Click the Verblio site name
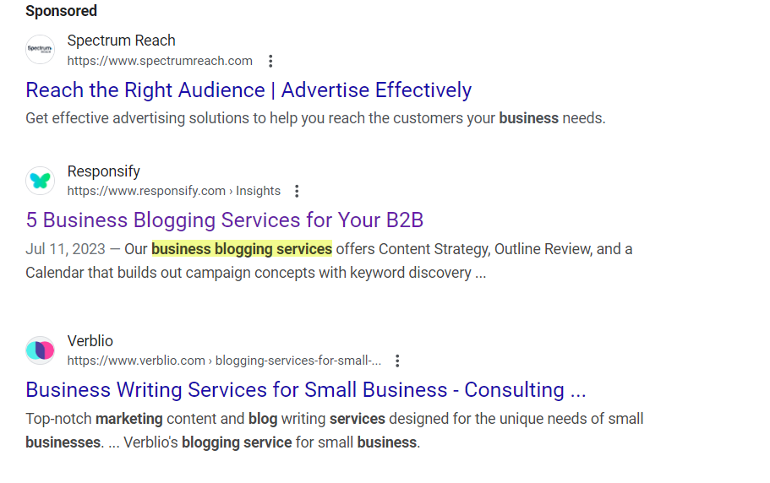The width and height of the screenshot is (770, 483). point(90,341)
